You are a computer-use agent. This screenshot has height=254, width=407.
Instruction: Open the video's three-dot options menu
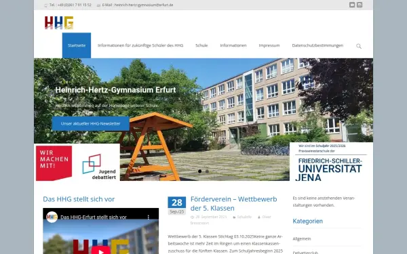[148, 217]
